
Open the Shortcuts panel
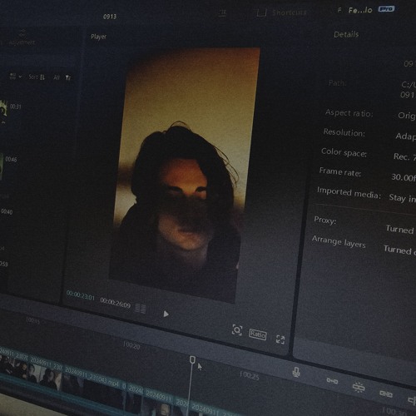point(290,12)
